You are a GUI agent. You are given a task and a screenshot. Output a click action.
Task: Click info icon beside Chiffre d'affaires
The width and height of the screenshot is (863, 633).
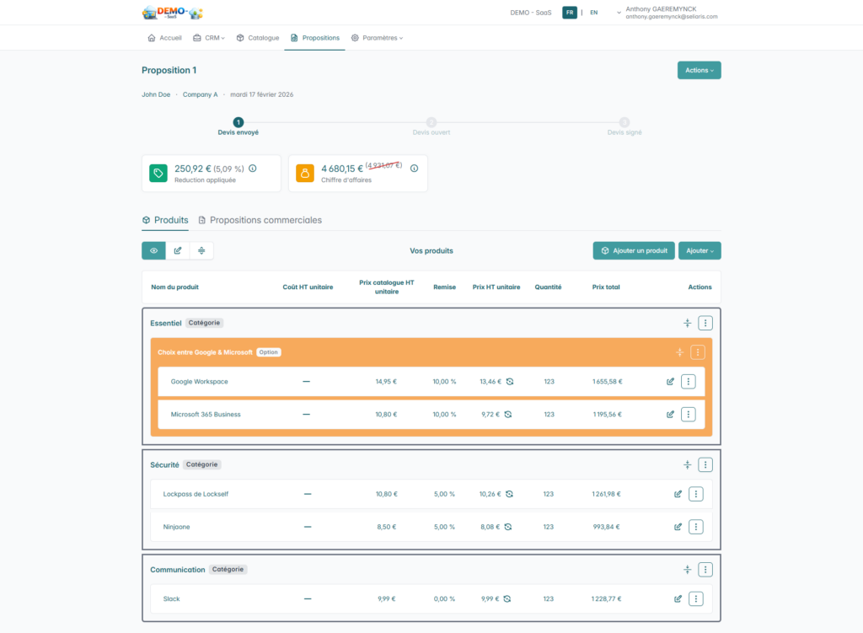pyautogui.click(x=414, y=169)
